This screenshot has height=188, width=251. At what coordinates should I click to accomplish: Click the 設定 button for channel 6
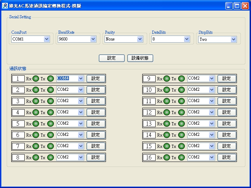96,135
